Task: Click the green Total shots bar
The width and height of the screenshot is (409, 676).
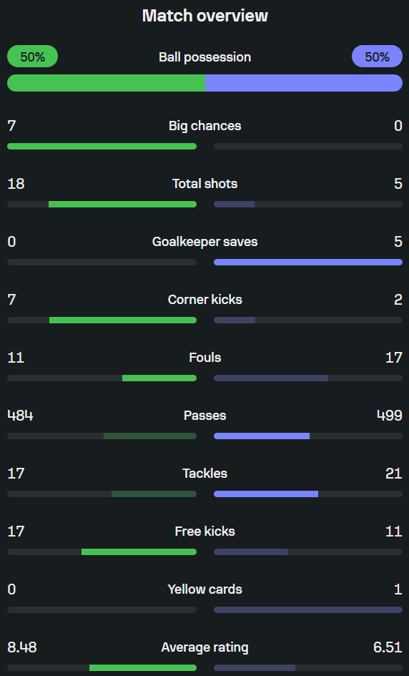Action: pos(122,205)
